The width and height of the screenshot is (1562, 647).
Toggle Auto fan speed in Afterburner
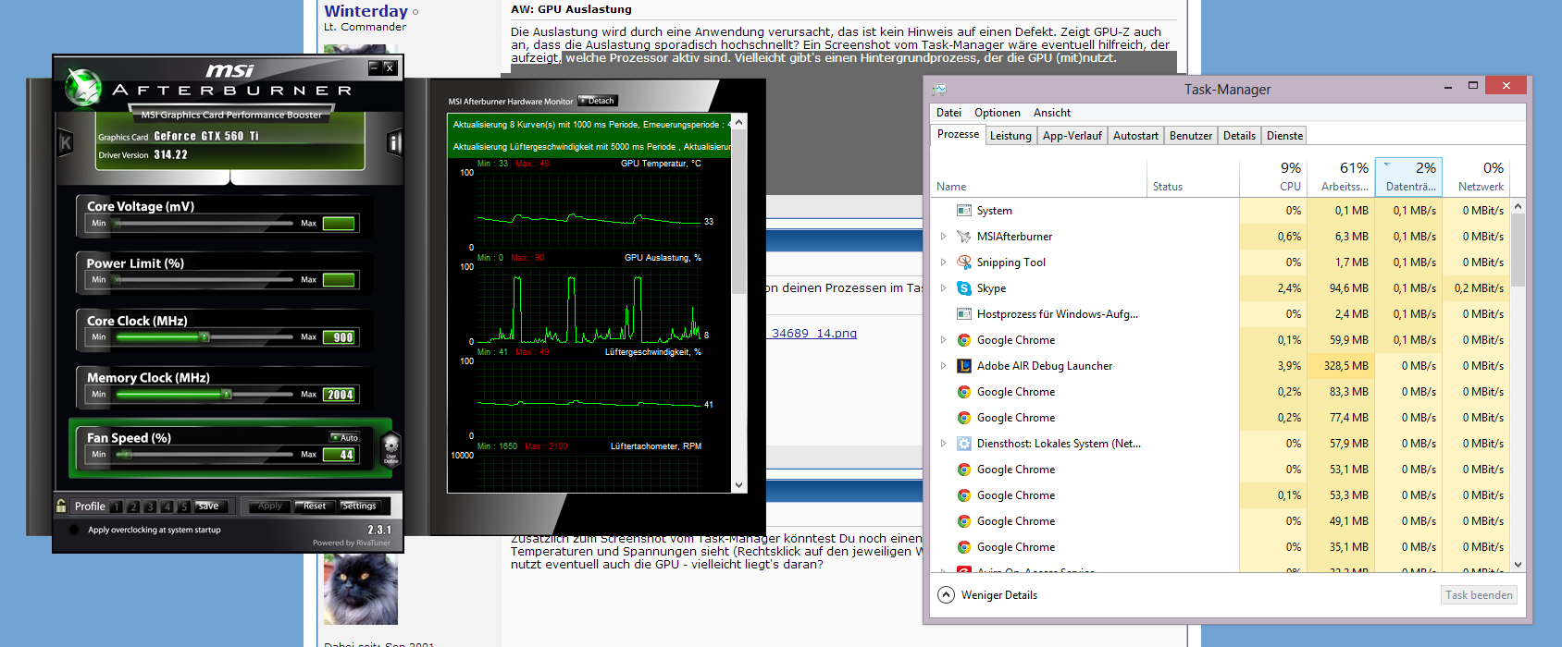(x=344, y=437)
